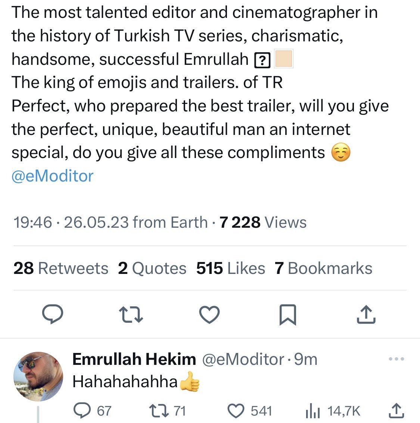This screenshot has width=420, height=423.
Task: View the 28 Retweets list
Action: click(61, 268)
